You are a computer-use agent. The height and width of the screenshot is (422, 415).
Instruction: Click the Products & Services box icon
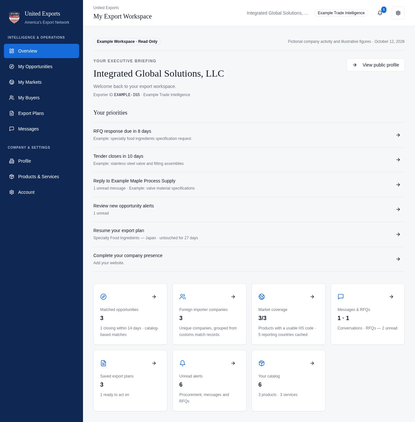(12, 177)
